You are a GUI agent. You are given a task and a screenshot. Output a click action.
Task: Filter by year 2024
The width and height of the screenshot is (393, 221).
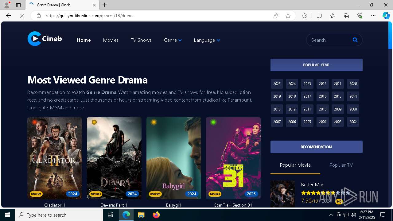coord(292,84)
